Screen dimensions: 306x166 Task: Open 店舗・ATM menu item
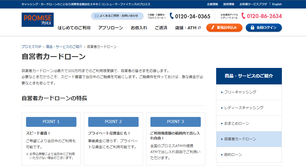[x=186, y=28]
